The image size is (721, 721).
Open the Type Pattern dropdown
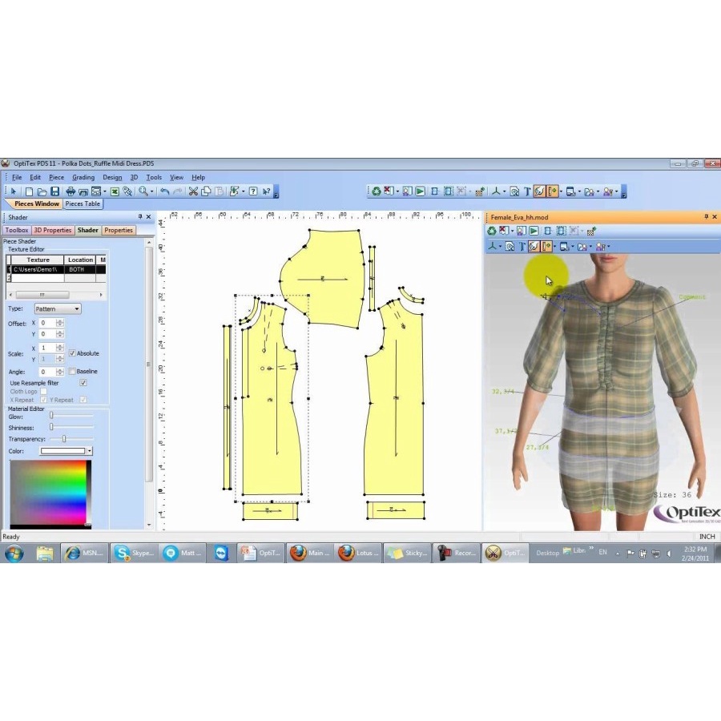click(x=58, y=308)
